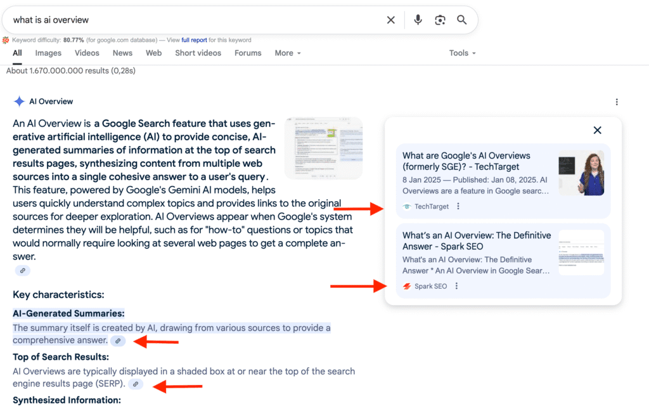Image resolution: width=649 pixels, height=406 pixels.
Task: Open AI Overview three-dot options menu
Action: (617, 101)
